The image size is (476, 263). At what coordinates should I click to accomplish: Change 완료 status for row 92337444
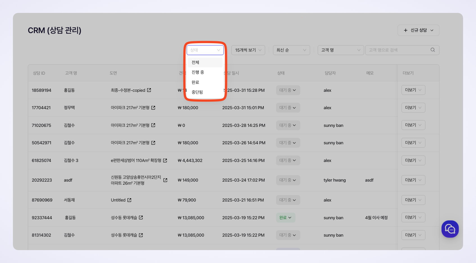tap(286, 218)
